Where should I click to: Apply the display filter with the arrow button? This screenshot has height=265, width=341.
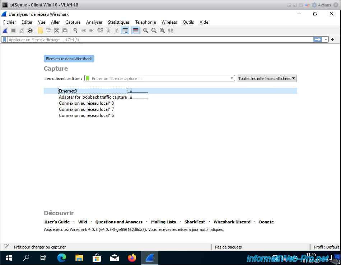318,39
